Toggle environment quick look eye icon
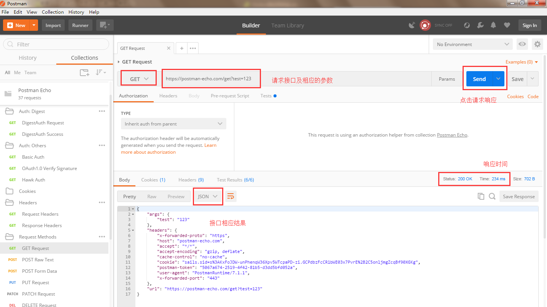547x307 pixels. [x=522, y=44]
